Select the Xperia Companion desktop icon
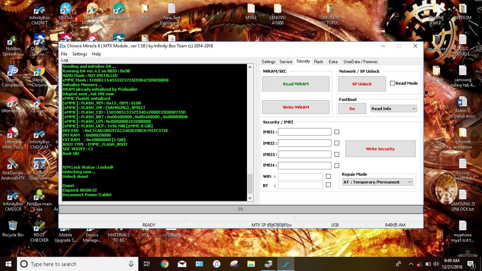This screenshot has width=482, height=271. pyautogui.click(x=13, y=76)
